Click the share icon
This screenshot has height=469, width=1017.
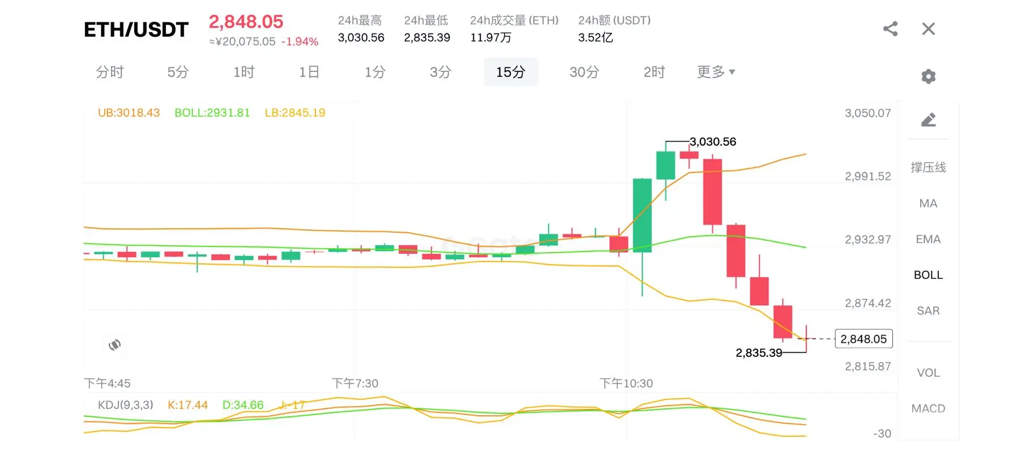[890, 29]
